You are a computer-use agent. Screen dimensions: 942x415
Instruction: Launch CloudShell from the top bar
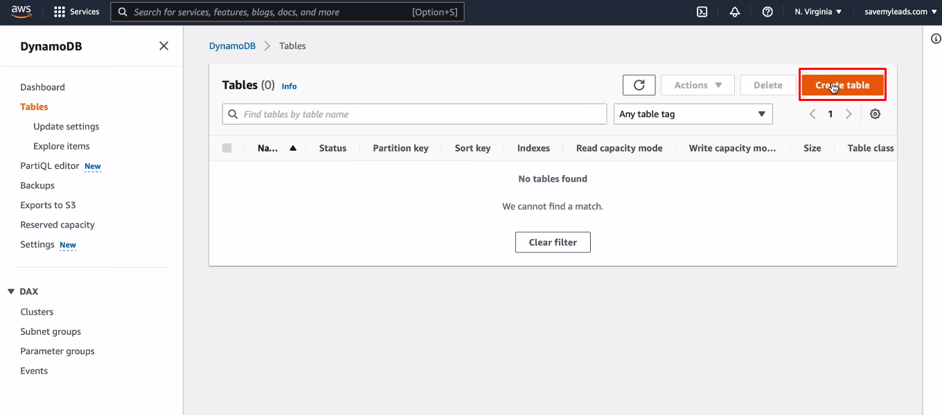click(x=702, y=12)
